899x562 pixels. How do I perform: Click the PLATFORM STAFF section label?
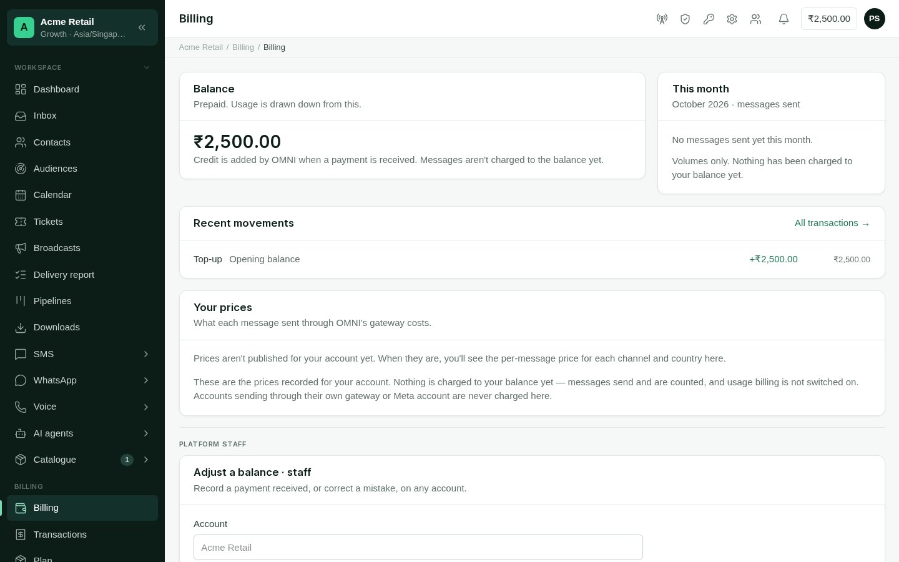tap(213, 444)
